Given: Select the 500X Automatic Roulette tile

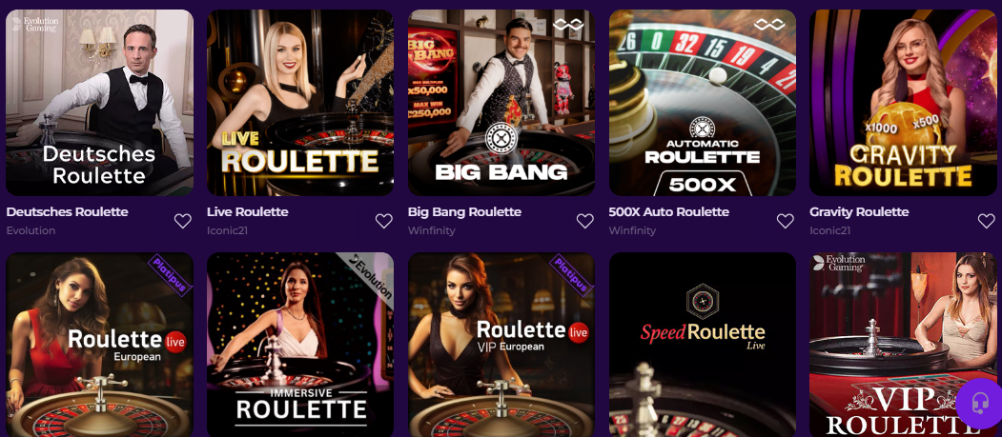Looking at the screenshot, I should pos(702,103).
